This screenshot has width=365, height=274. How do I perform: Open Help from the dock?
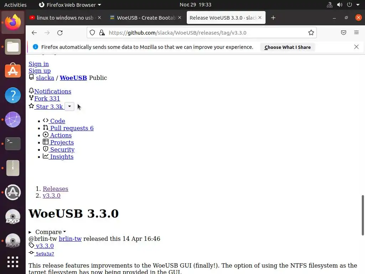tap(13, 95)
